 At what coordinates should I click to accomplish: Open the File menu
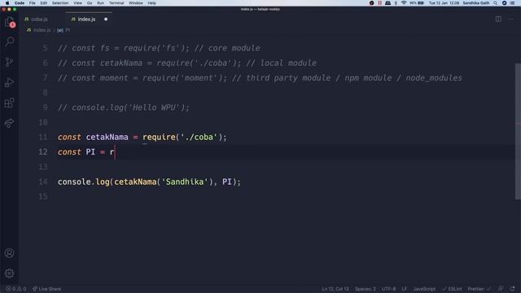pyautogui.click(x=33, y=3)
